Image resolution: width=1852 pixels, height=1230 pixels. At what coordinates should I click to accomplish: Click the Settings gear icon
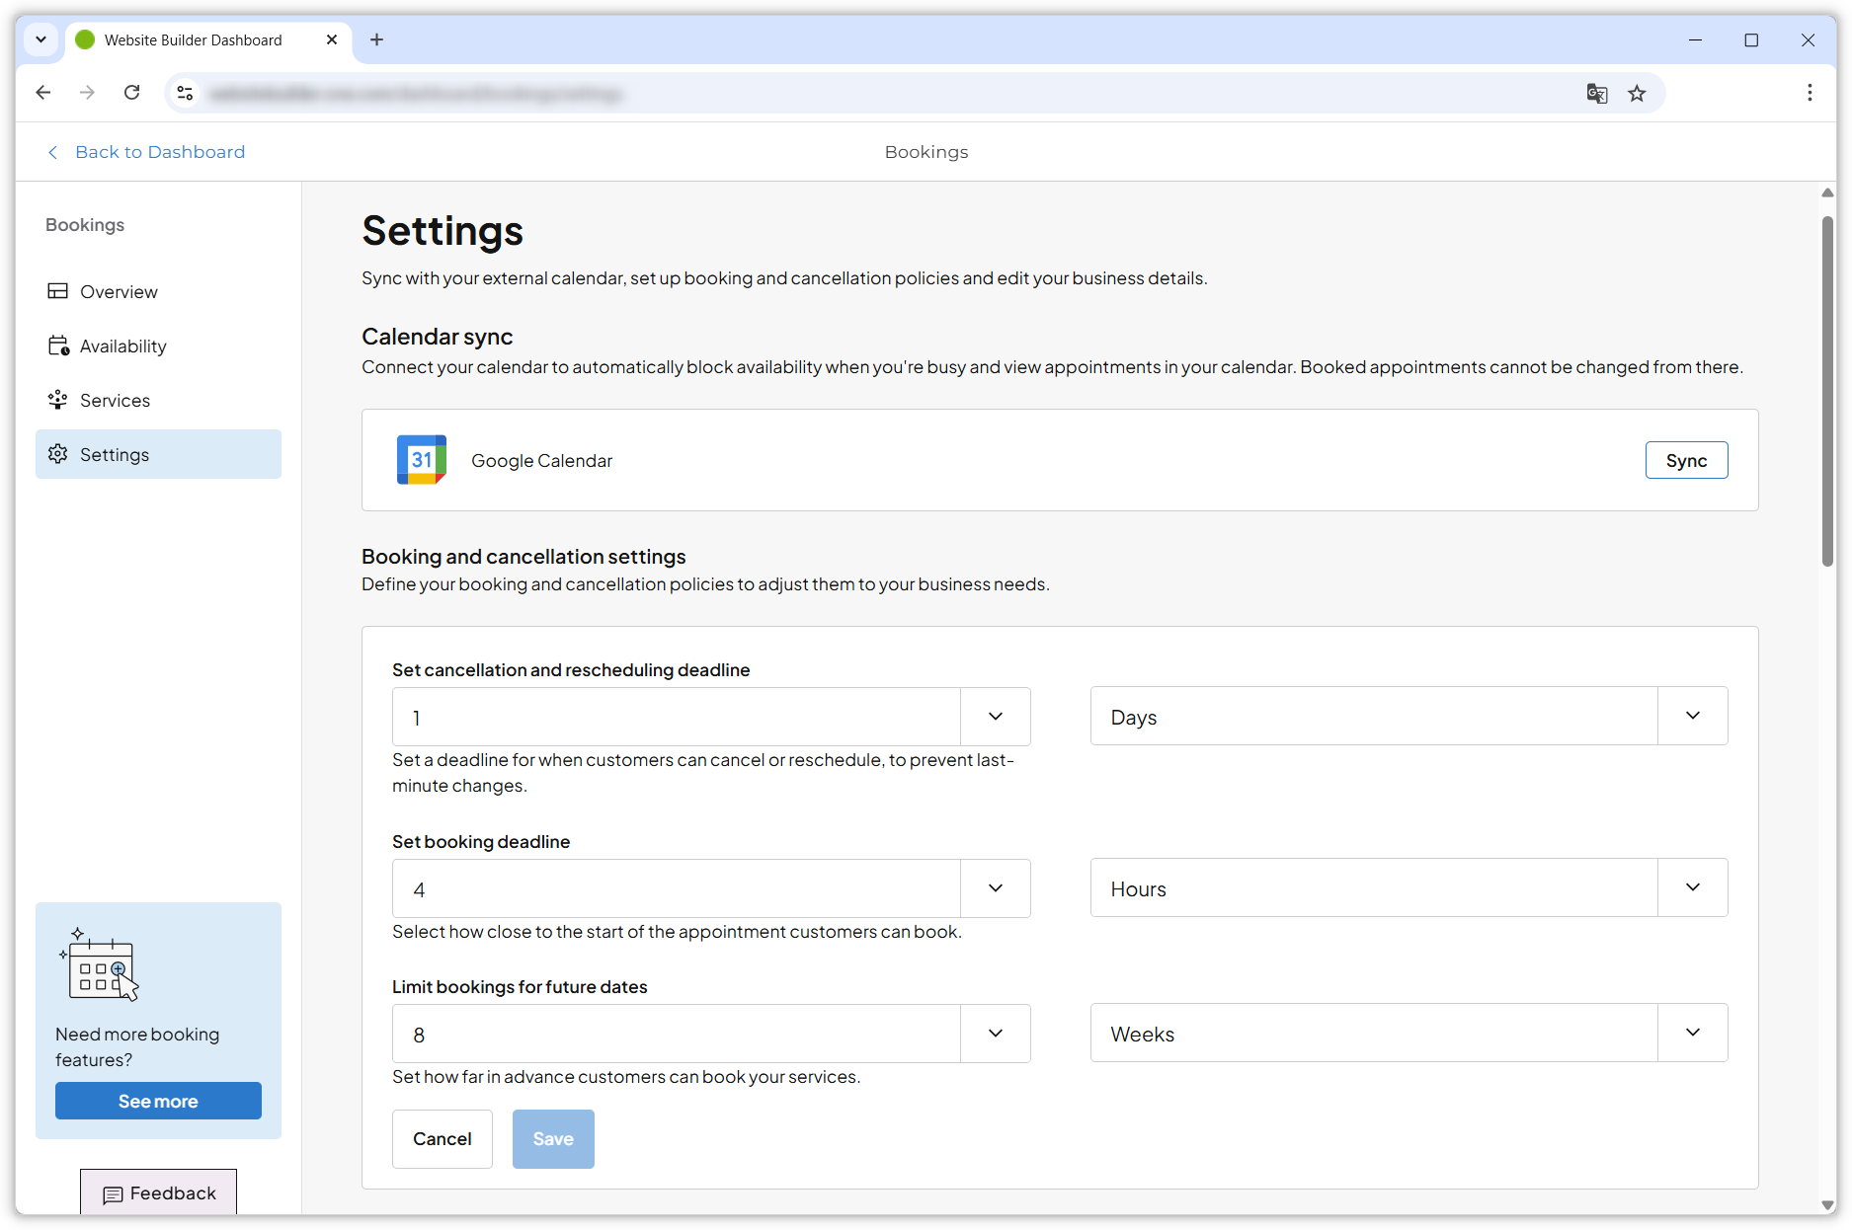tap(58, 454)
